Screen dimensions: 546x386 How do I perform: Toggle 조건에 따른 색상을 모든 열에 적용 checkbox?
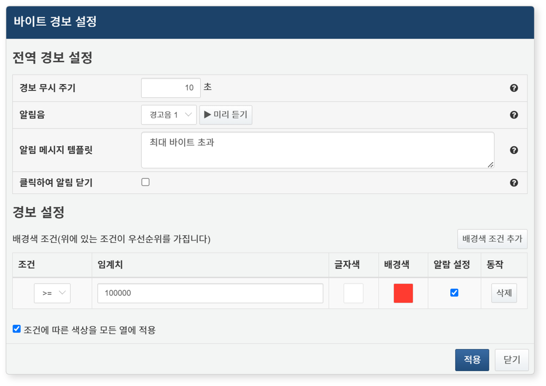click(x=16, y=329)
